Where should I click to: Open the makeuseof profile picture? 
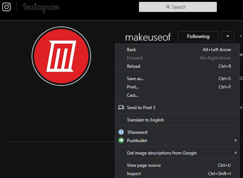[61, 56]
